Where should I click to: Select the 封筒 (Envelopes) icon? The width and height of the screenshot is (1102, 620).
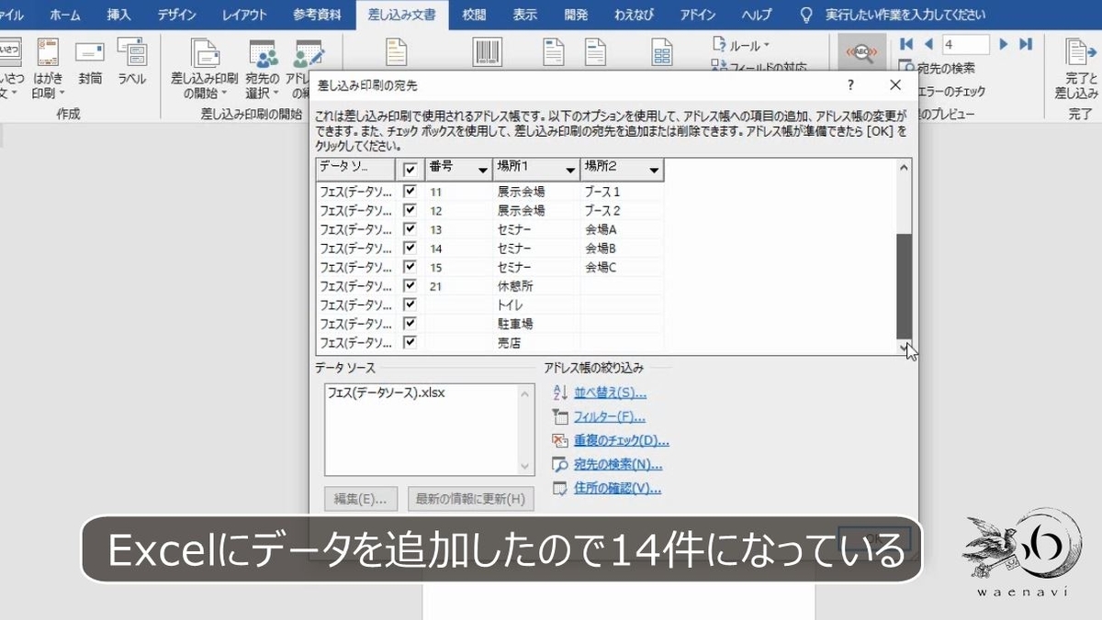(x=88, y=53)
